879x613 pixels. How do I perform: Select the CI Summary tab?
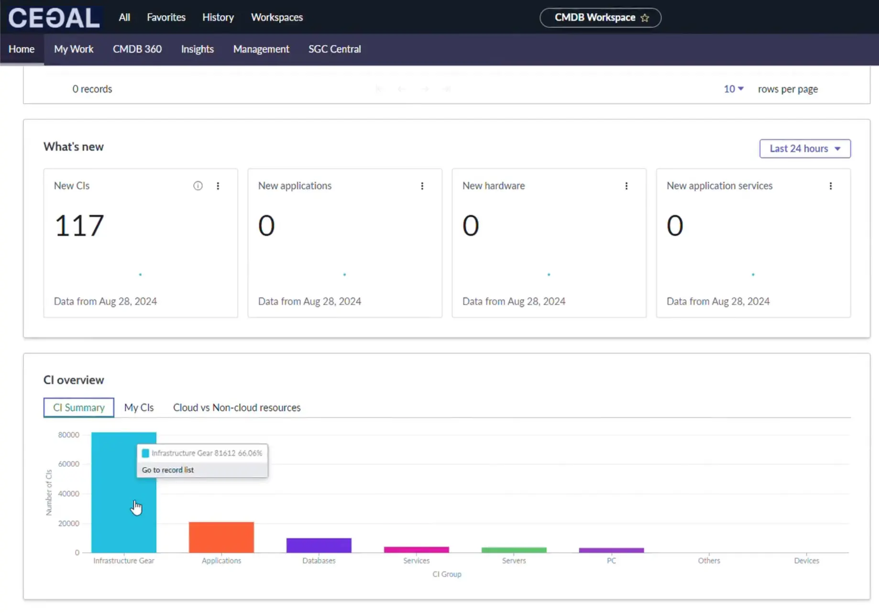tap(79, 407)
